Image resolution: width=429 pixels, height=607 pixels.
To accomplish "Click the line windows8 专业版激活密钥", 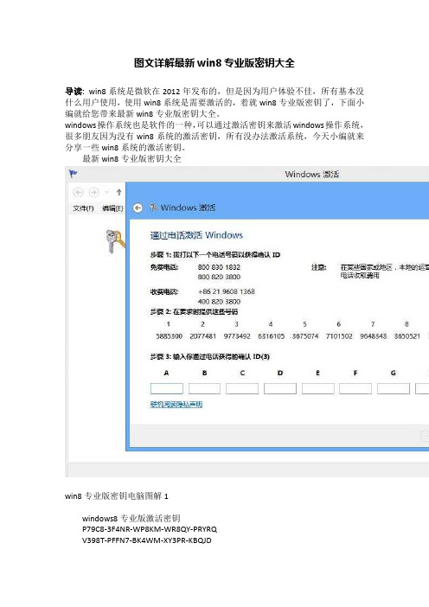I will pos(131,518).
